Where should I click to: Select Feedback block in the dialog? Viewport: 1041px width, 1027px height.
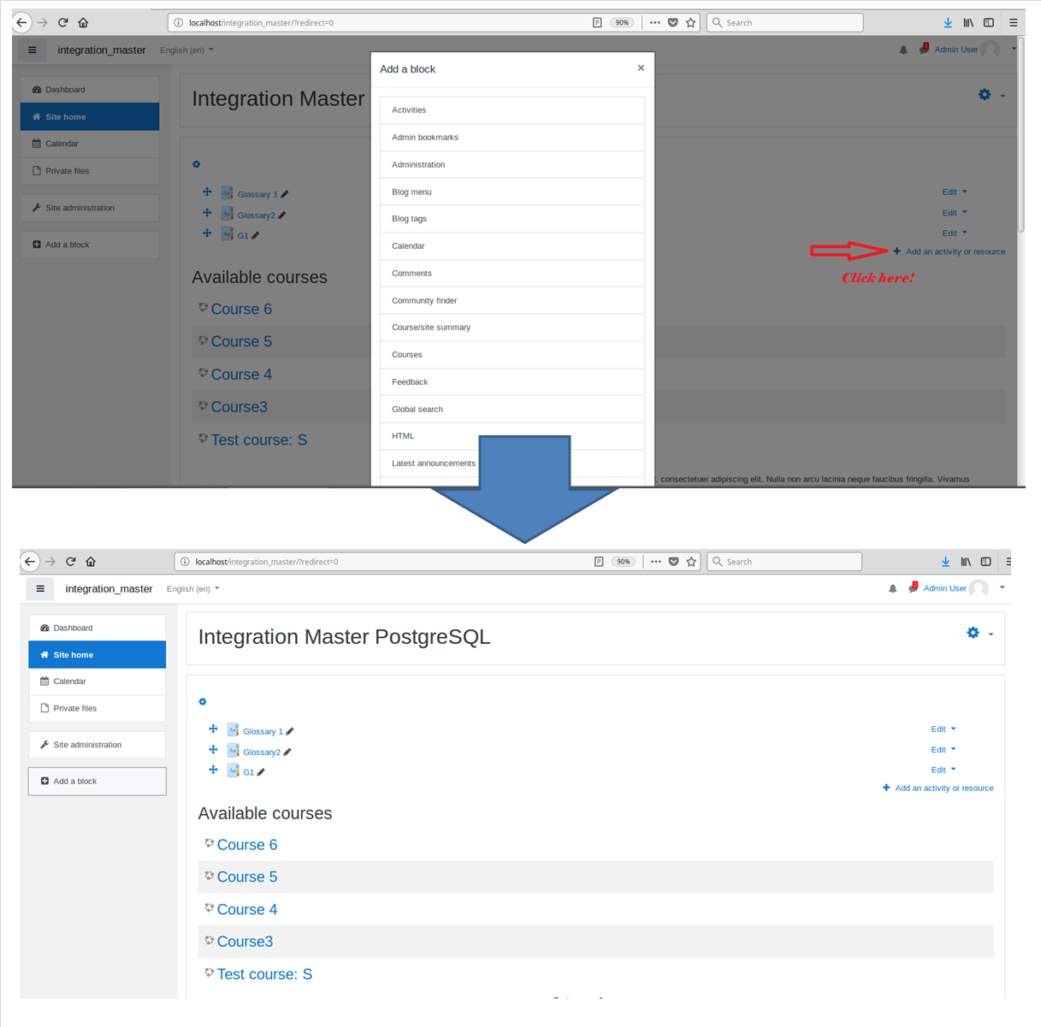pos(512,382)
